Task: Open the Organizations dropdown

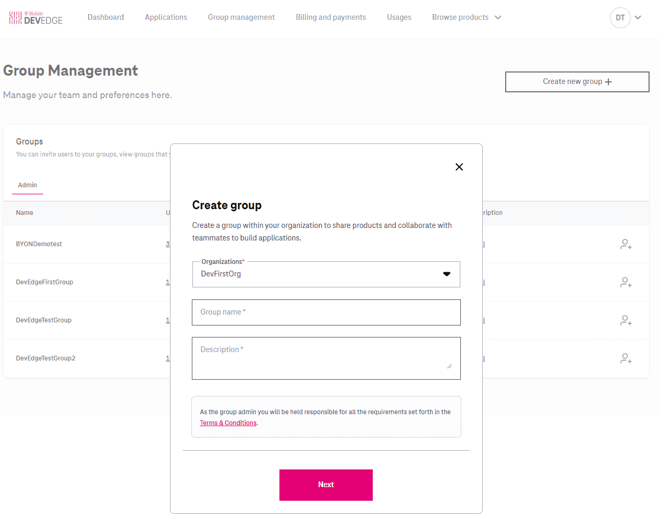Action: 326,274
